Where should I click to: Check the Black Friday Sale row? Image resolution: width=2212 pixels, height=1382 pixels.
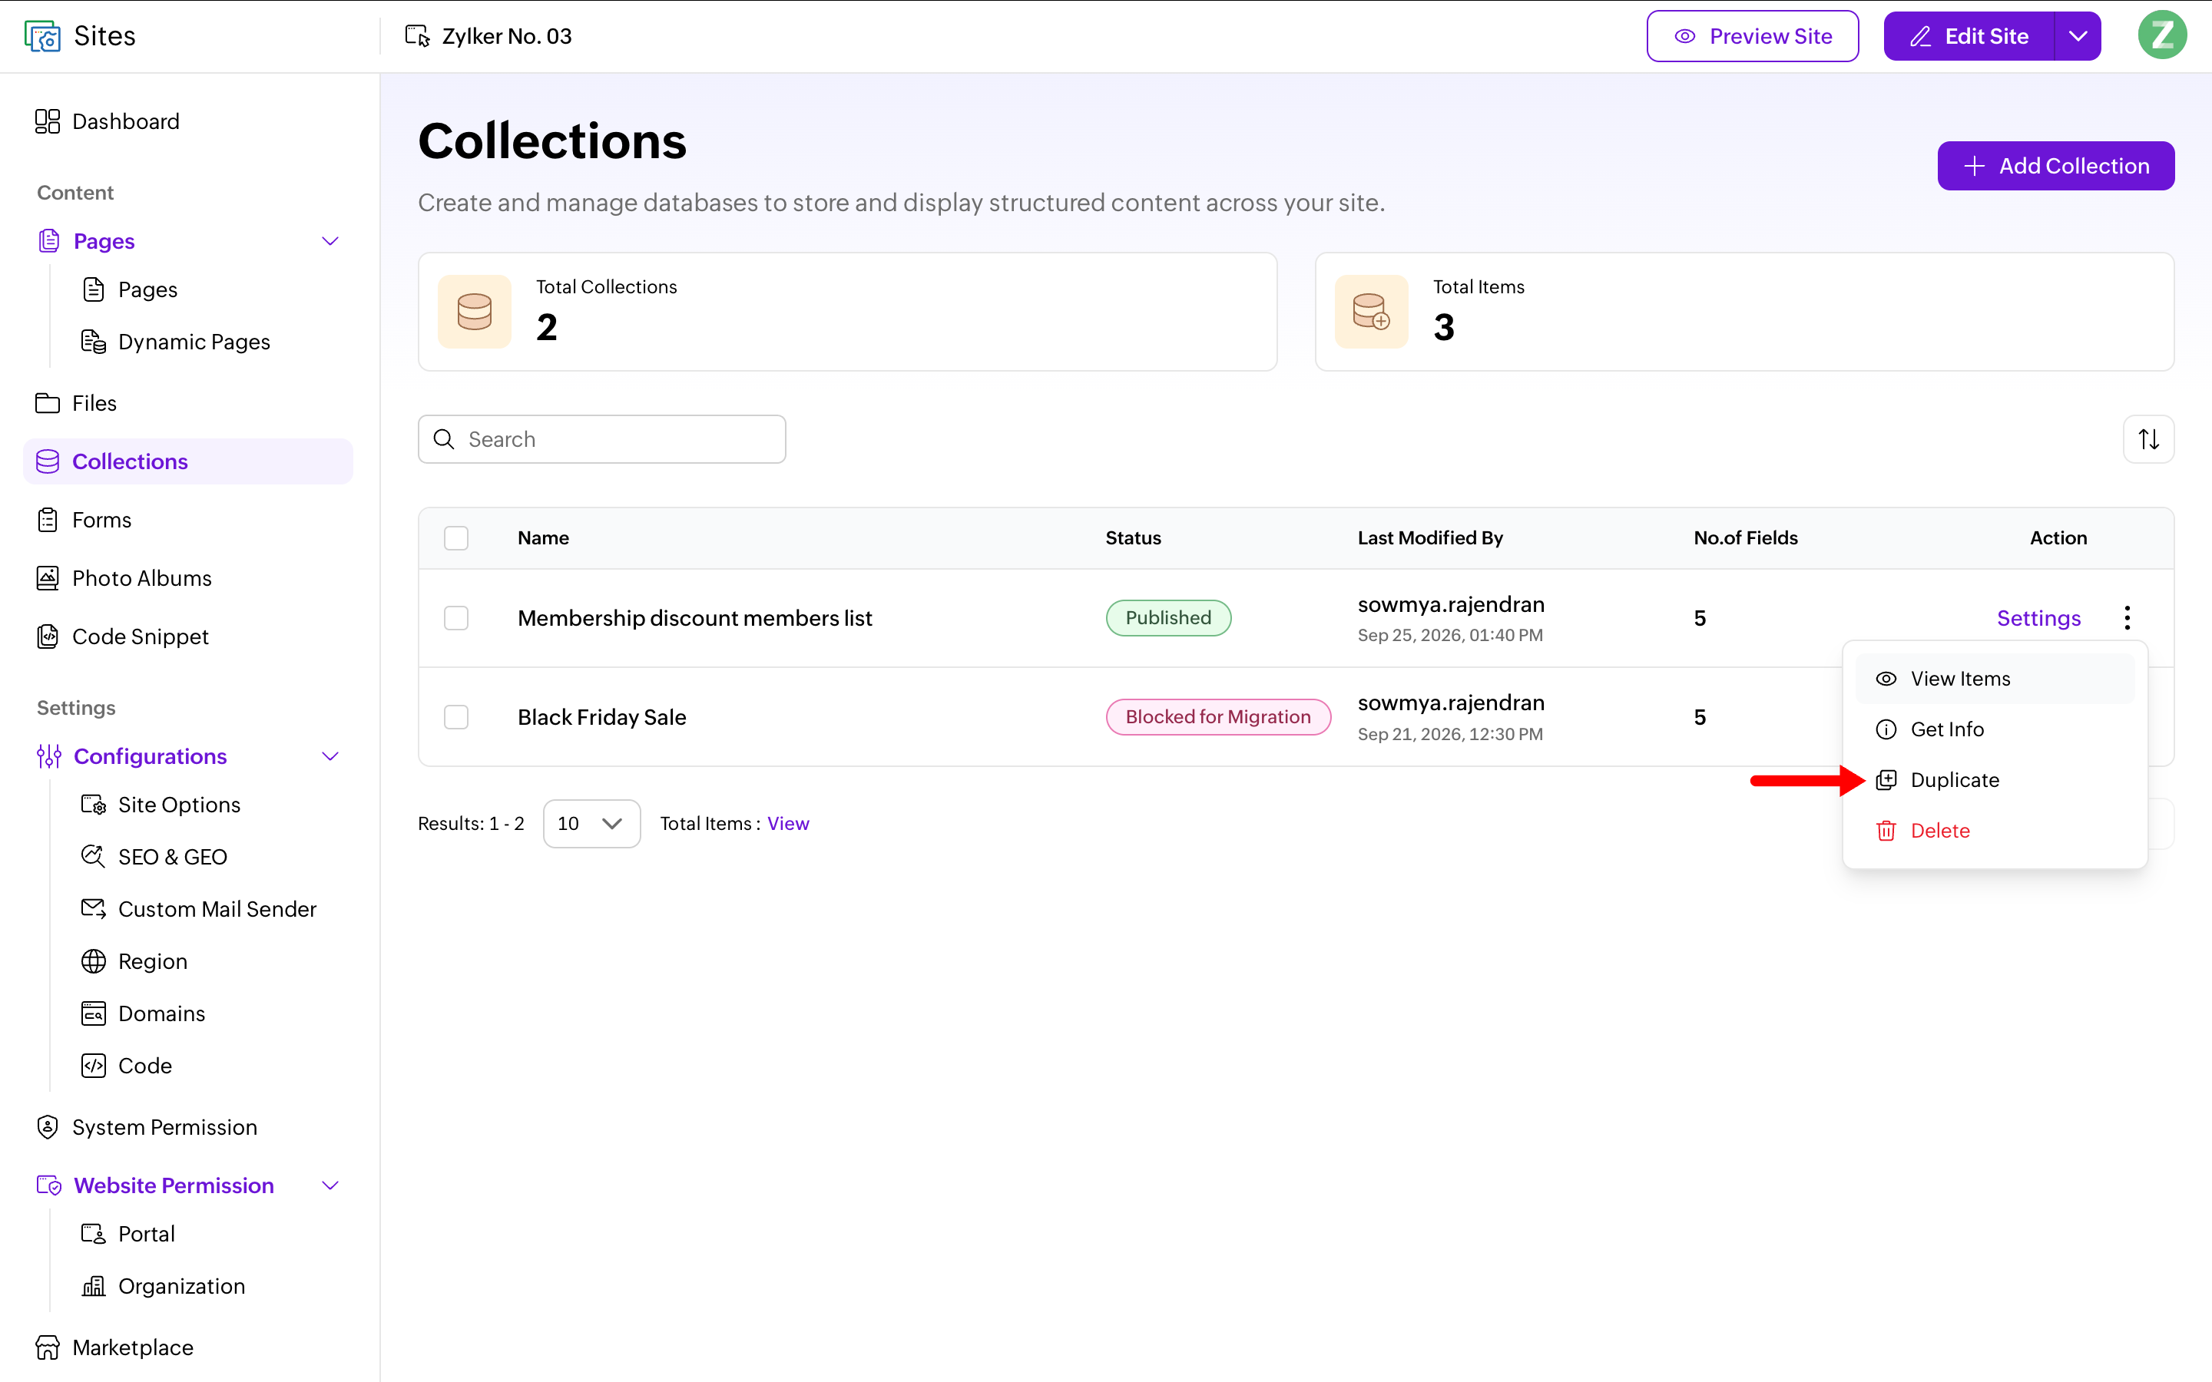pos(456,718)
